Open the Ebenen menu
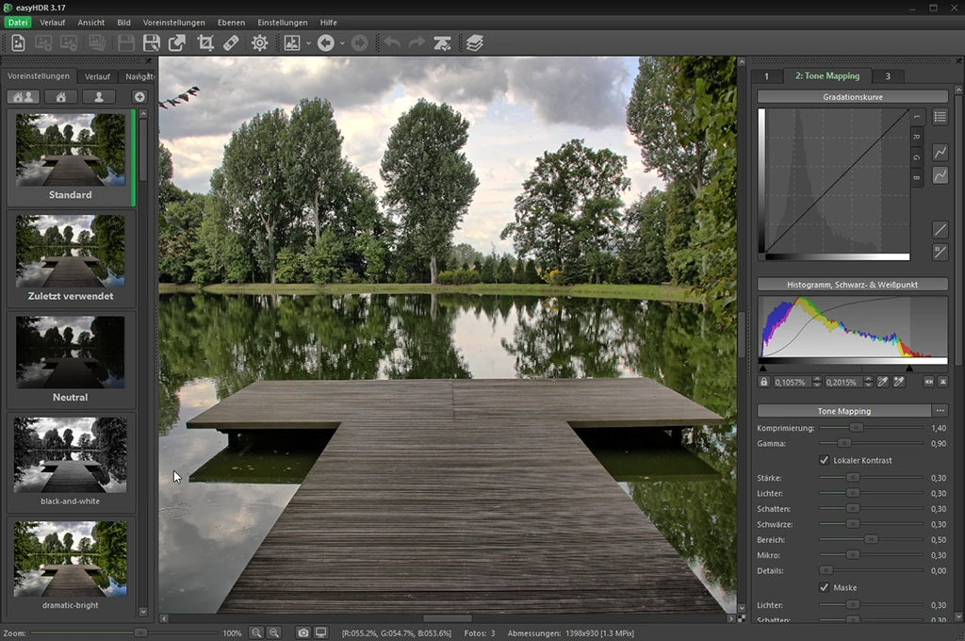Screen dimensions: 965x641 click(231, 22)
